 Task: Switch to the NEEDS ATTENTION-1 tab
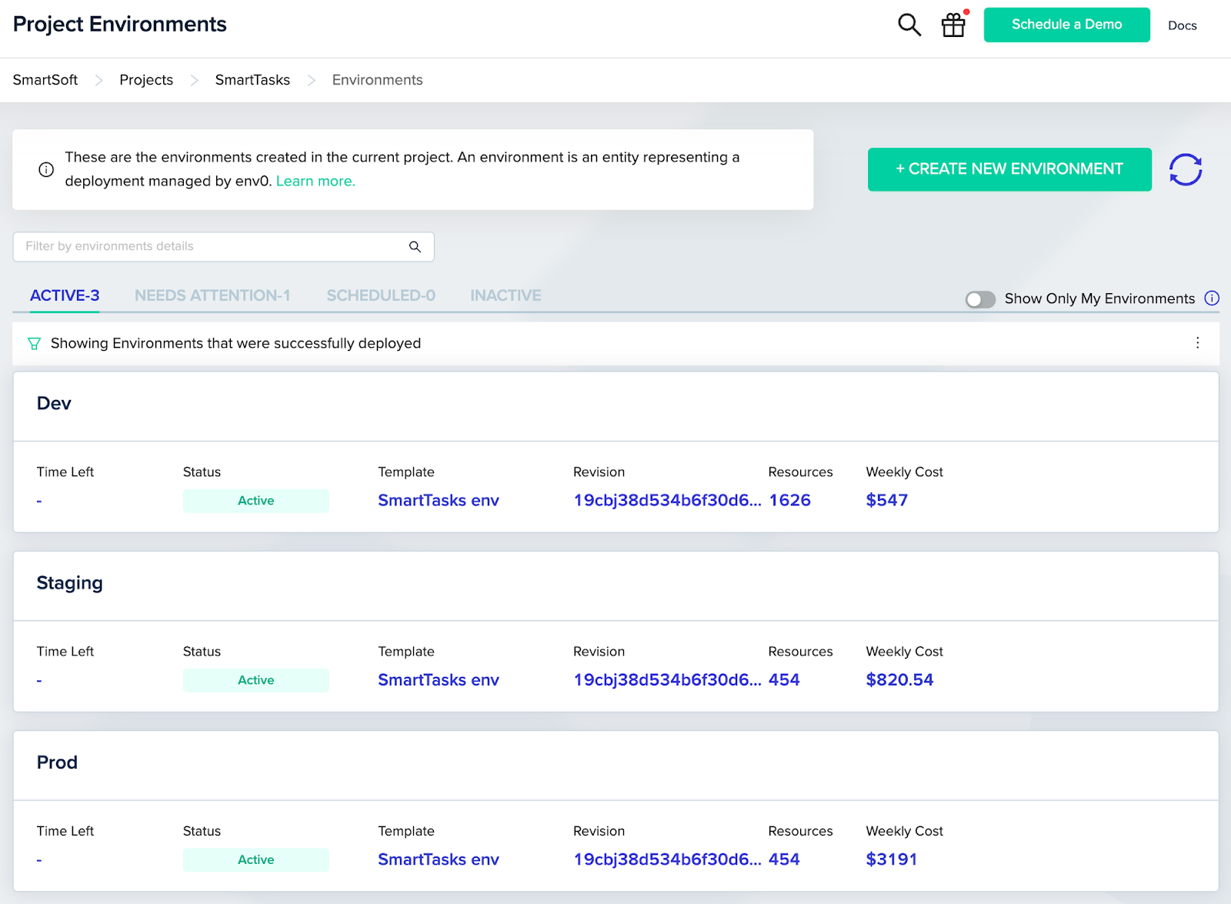pyautogui.click(x=212, y=295)
